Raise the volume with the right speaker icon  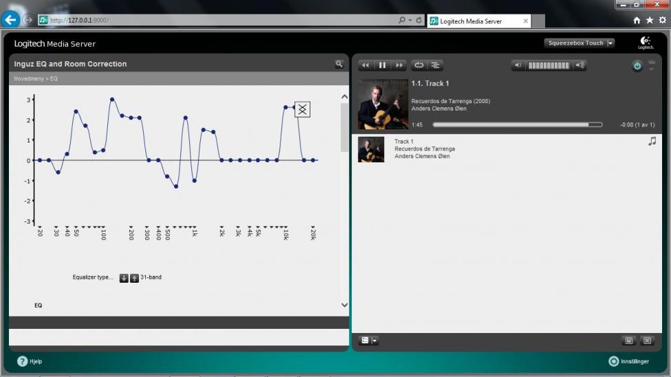(x=579, y=65)
